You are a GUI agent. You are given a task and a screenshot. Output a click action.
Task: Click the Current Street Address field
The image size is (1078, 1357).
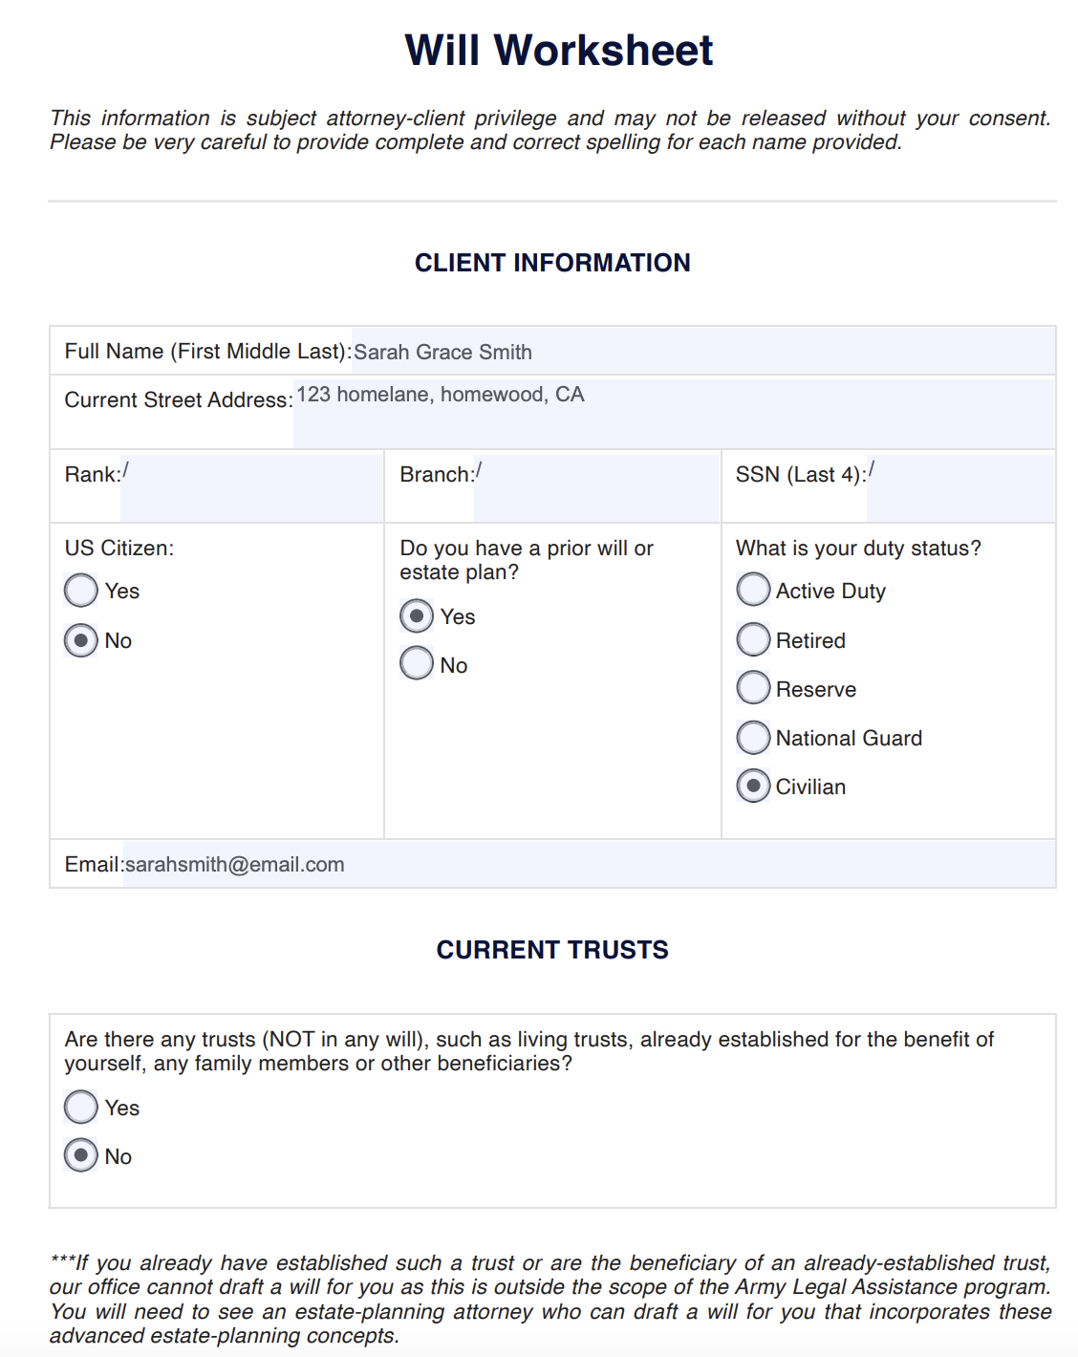tap(674, 413)
